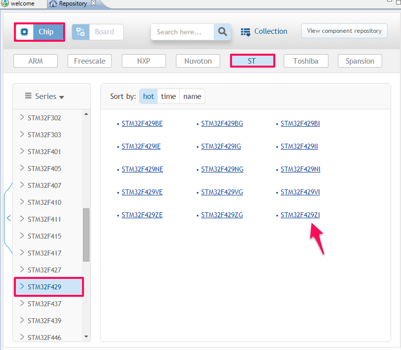The width and height of the screenshot is (401, 350).
Task: Open the STM32F429VI chip link
Action: point(300,192)
